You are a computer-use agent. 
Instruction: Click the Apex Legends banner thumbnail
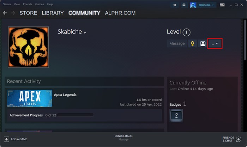tap(30, 98)
